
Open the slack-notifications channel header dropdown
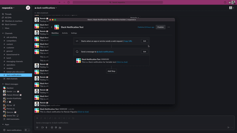(46, 8)
